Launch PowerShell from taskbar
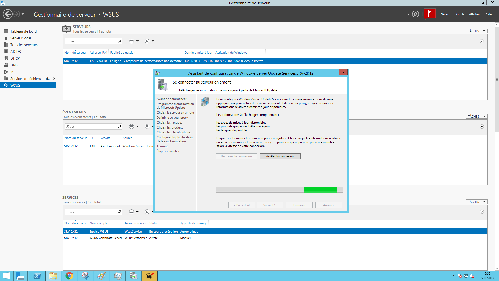The height and width of the screenshot is (281, 499). [37, 276]
